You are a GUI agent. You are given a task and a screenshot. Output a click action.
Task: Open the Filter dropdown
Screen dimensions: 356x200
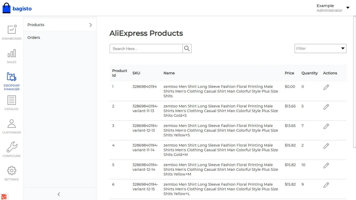point(320,49)
